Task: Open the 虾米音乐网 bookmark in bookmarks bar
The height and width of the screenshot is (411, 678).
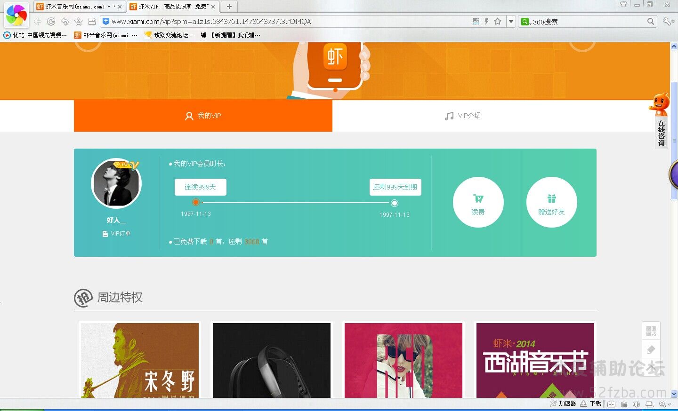Action: tap(106, 35)
